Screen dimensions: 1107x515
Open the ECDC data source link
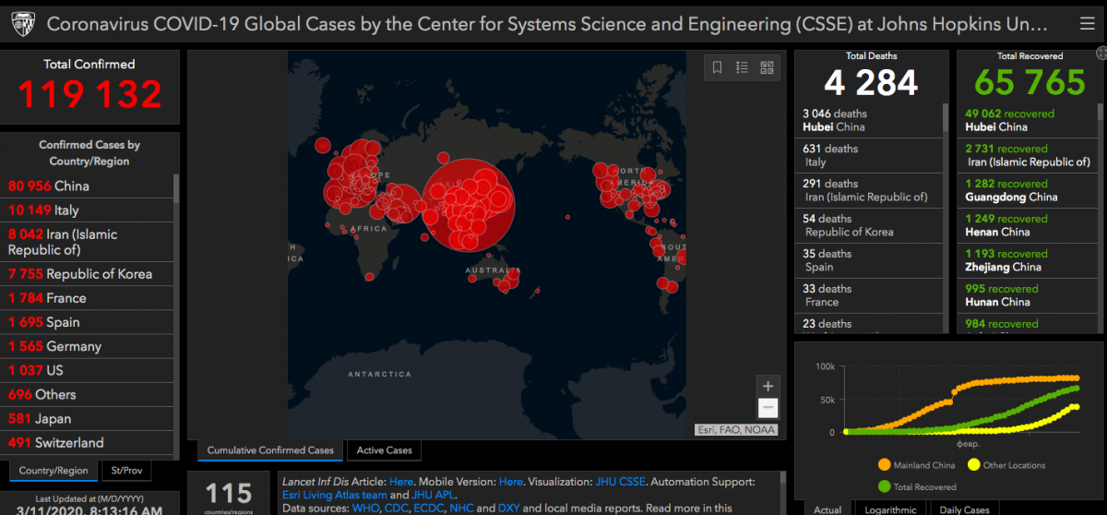(430, 509)
